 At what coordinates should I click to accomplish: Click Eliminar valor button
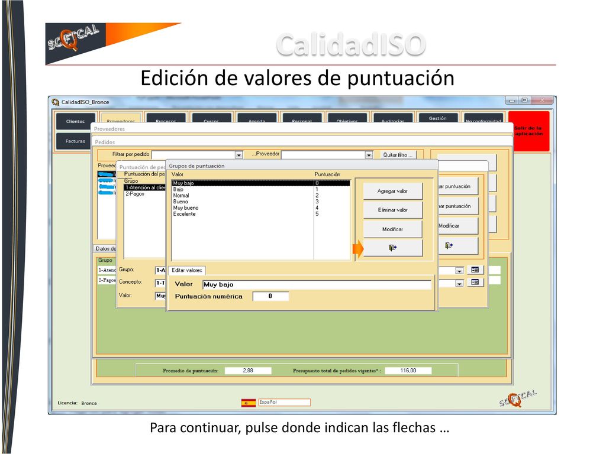pos(393,210)
